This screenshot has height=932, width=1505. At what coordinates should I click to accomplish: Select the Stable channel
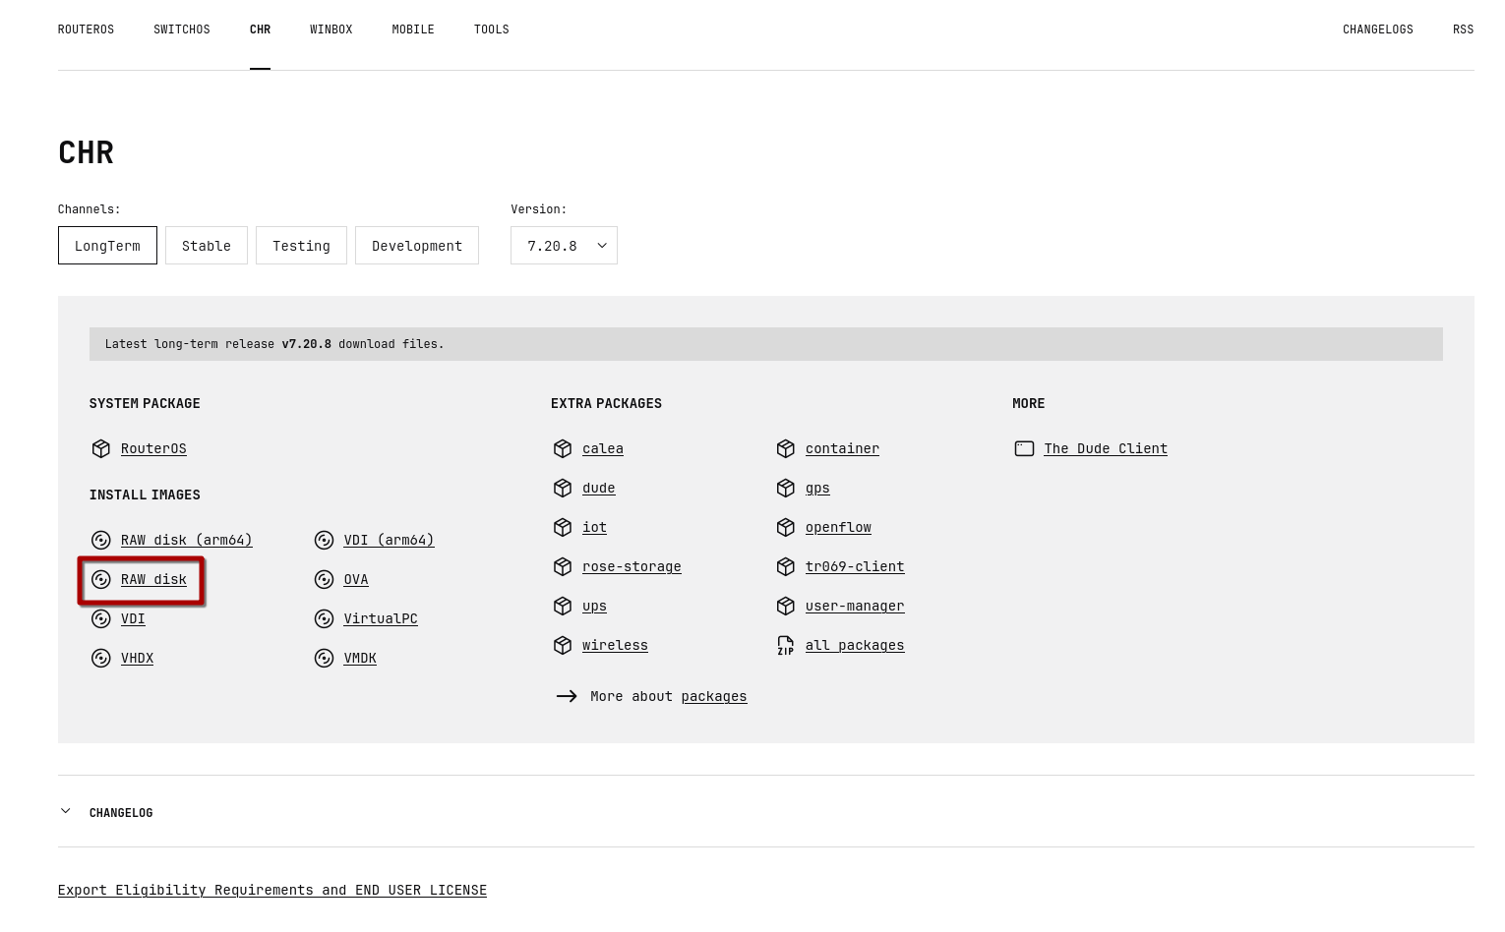207,246
